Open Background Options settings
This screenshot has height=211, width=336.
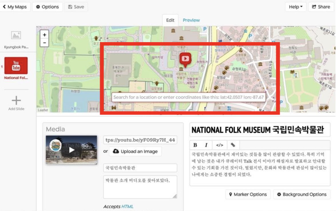pyautogui.click(x=302, y=194)
